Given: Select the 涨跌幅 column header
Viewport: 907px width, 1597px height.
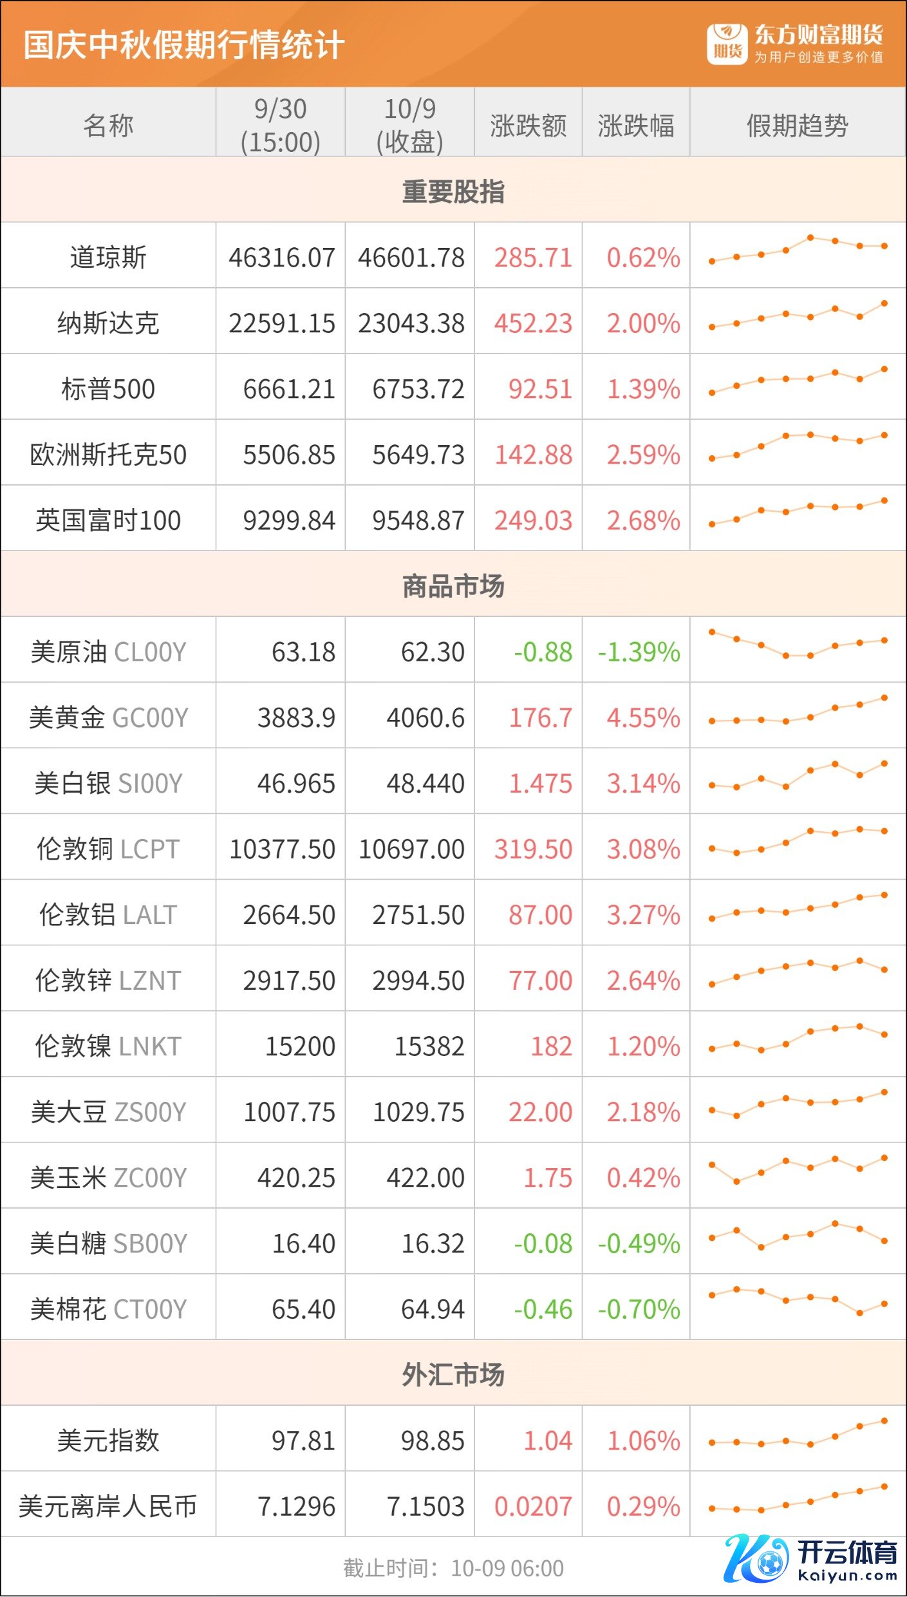Looking at the screenshot, I should 635,125.
